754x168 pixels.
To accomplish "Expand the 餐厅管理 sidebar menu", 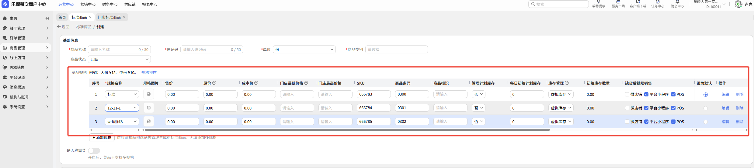I will [x=26, y=28].
